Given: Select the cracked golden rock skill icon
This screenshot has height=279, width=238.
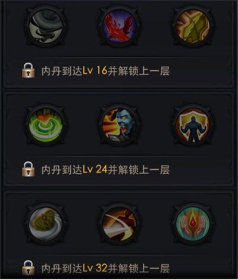Looking at the screenshot, I should 193,26.
